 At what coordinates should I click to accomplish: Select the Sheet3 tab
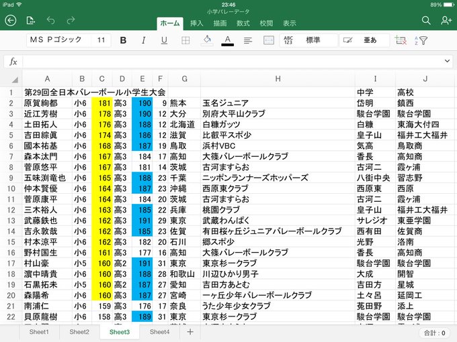point(120,332)
